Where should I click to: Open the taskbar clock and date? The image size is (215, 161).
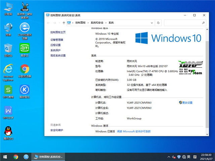tap(206, 157)
